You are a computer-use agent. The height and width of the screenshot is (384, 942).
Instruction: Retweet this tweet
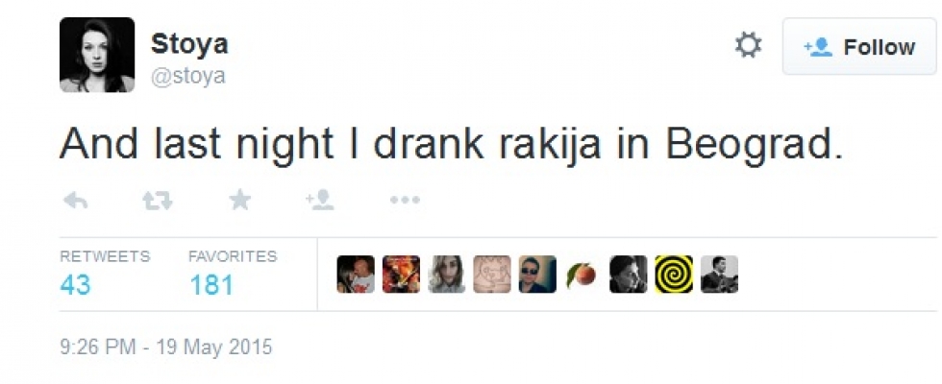tap(157, 200)
